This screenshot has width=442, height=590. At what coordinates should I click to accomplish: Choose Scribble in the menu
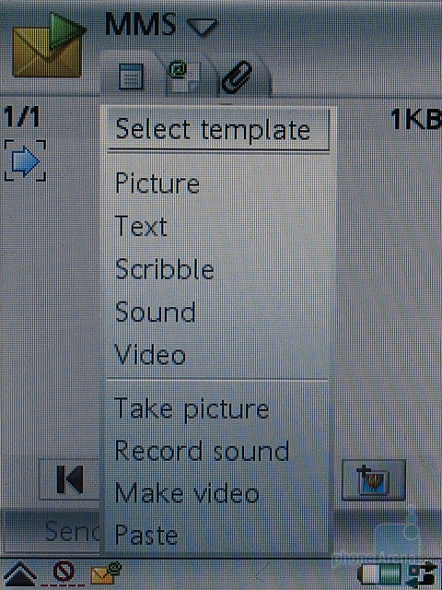pos(164,268)
